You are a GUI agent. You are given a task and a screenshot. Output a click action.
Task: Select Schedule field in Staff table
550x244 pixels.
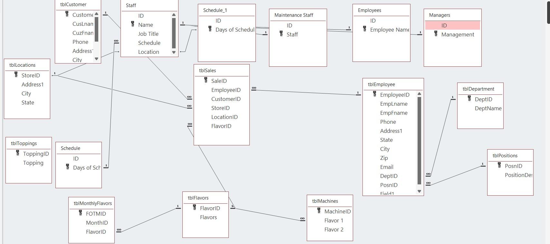[x=149, y=43]
